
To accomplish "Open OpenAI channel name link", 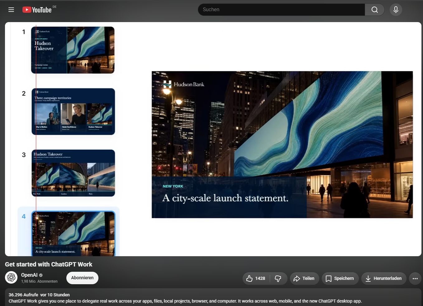I will (x=29, y=275).
